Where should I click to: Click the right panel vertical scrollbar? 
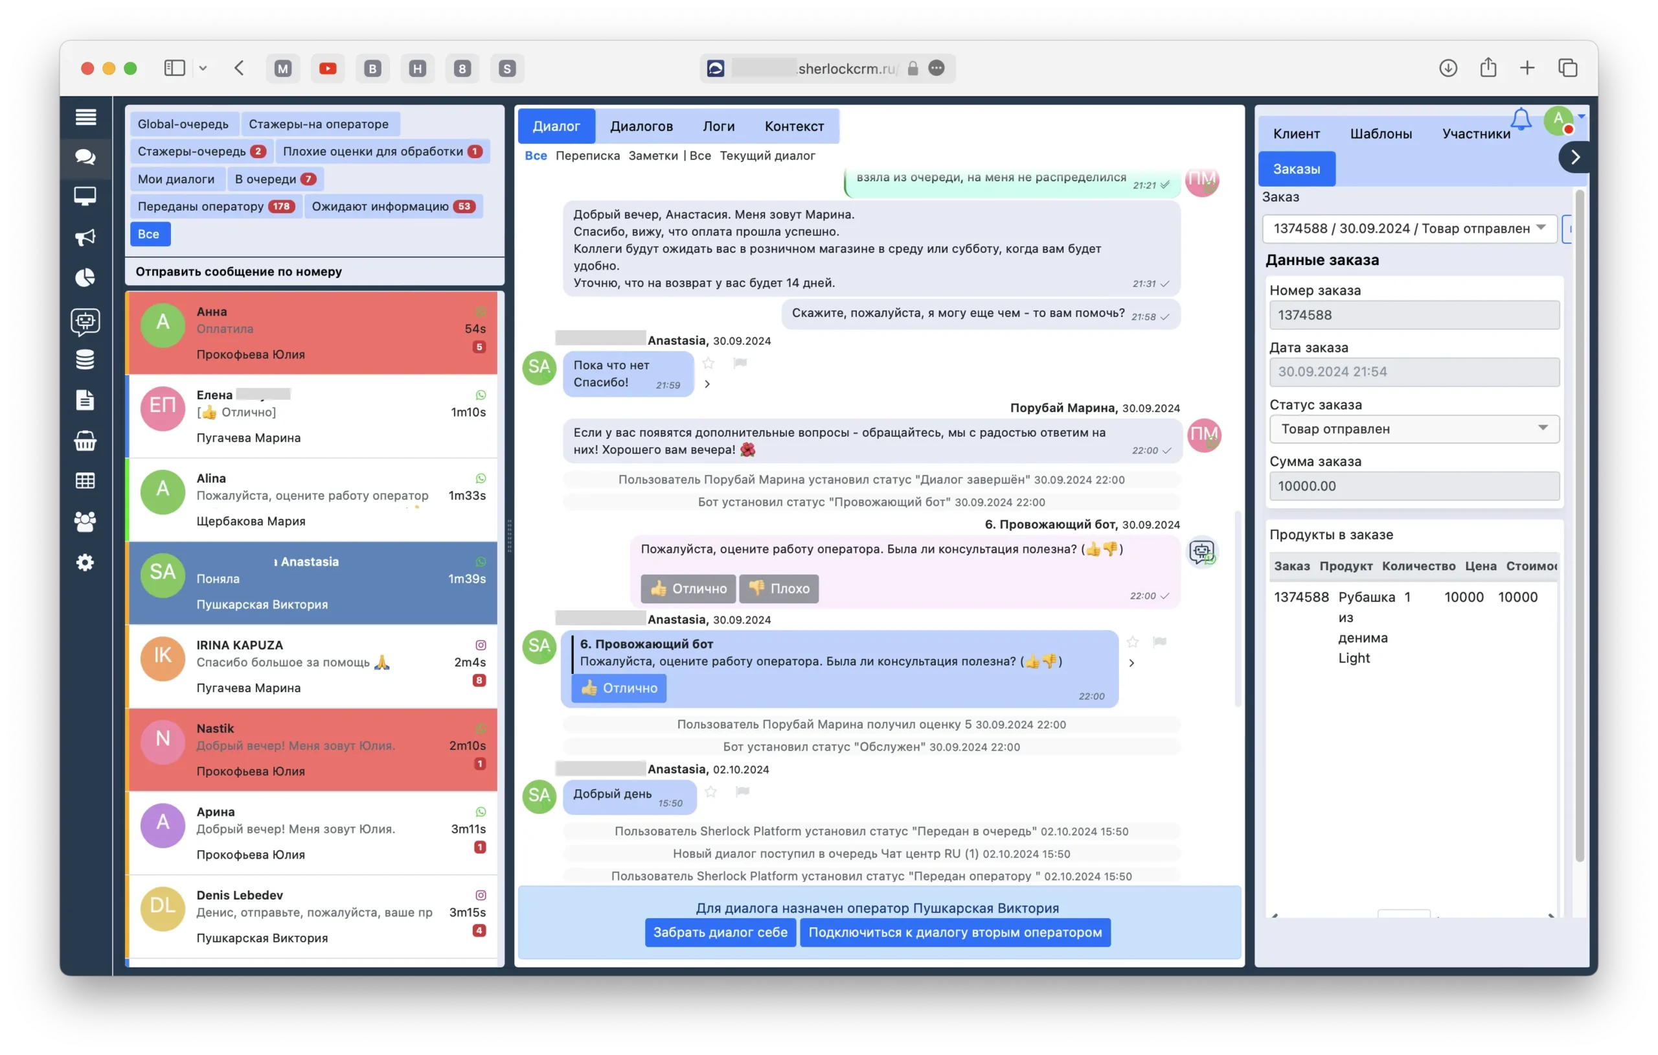tap(1580, 524)
